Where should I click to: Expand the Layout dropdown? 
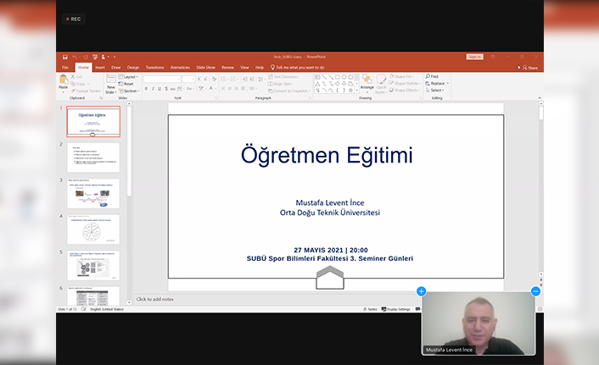(130, 76)
